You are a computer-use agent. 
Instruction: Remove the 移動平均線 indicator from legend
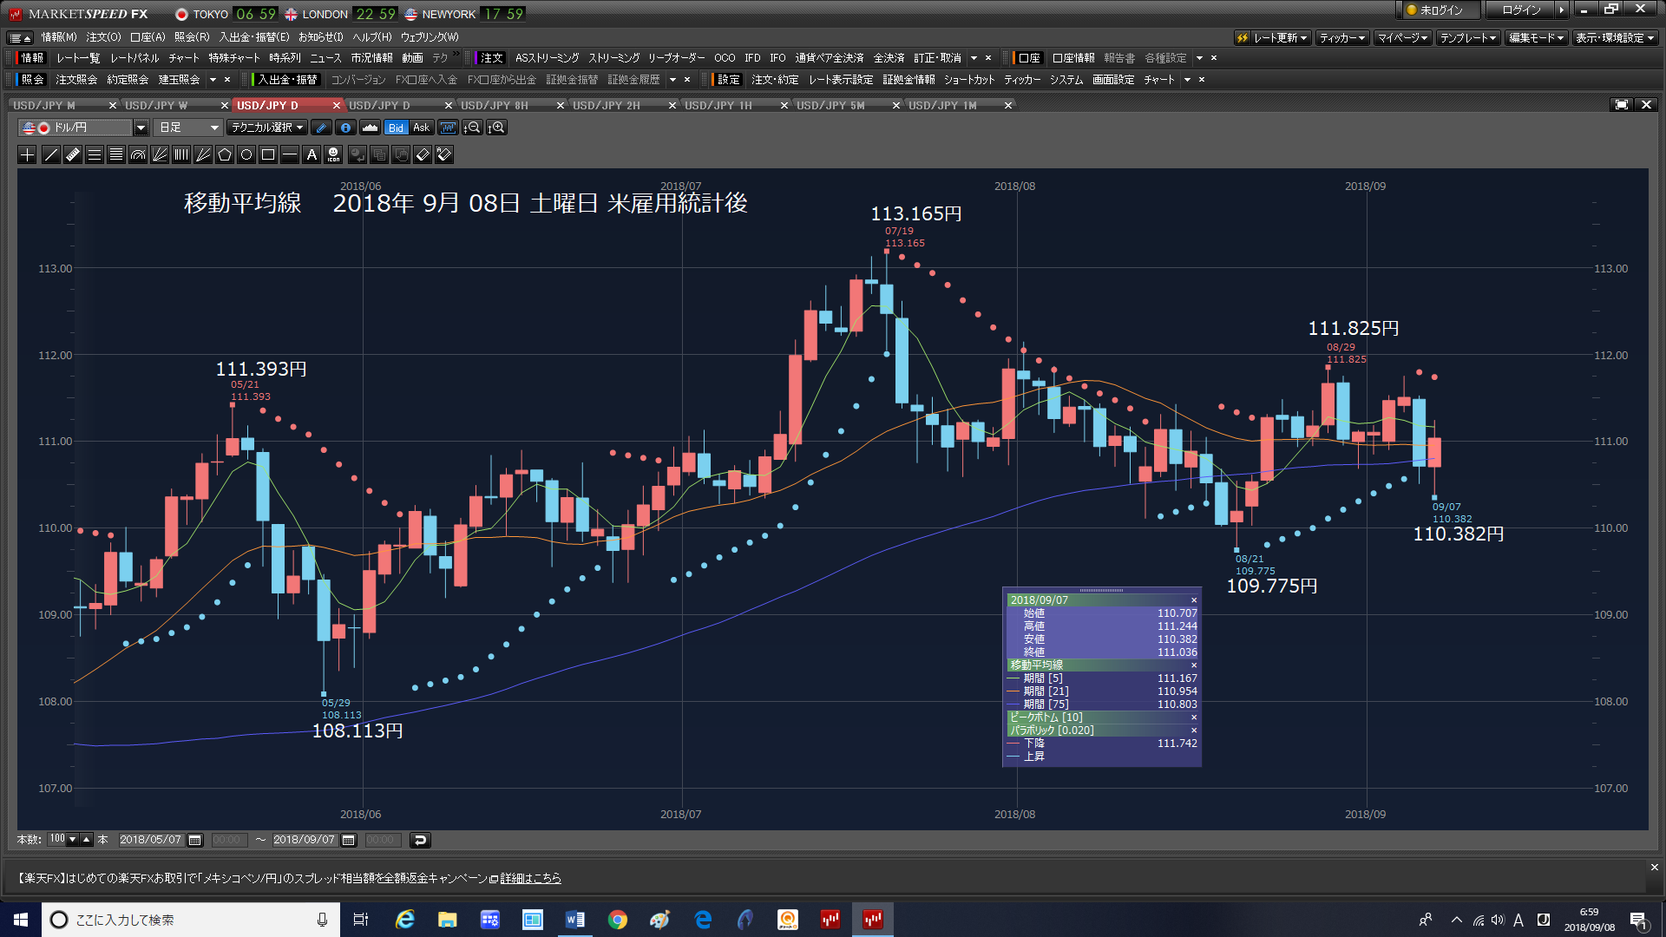pos(1194,665)
